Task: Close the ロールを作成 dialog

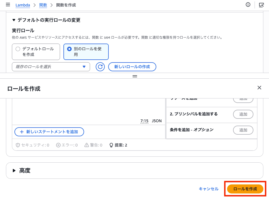Action: coord(259,88)
